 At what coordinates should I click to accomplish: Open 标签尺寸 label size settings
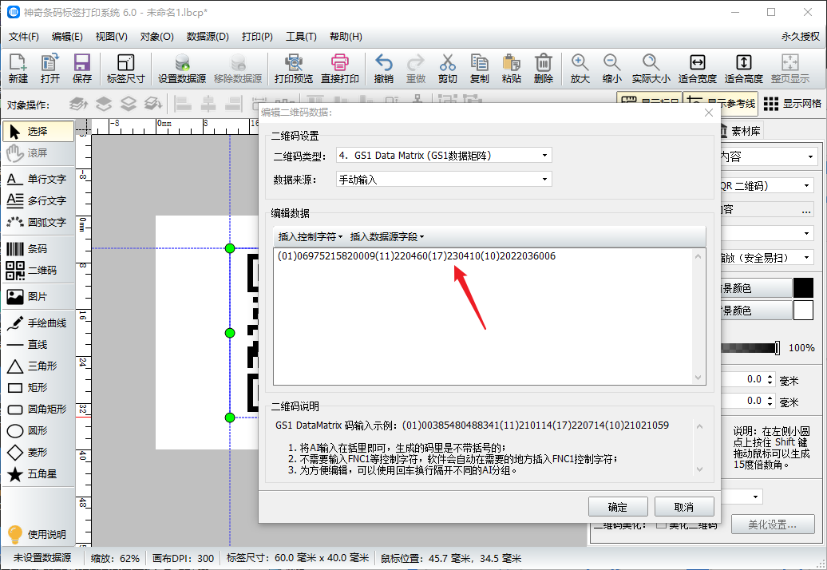tap(125, 69)
